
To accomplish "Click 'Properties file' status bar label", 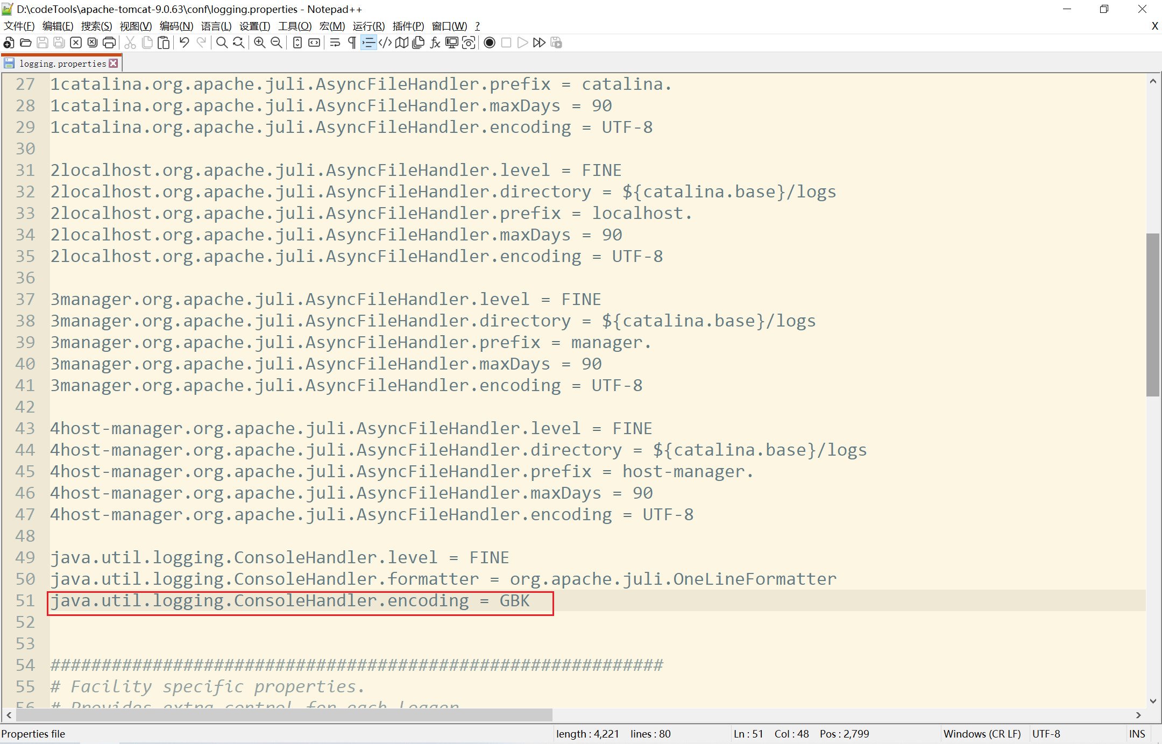I will pos(33,734).
